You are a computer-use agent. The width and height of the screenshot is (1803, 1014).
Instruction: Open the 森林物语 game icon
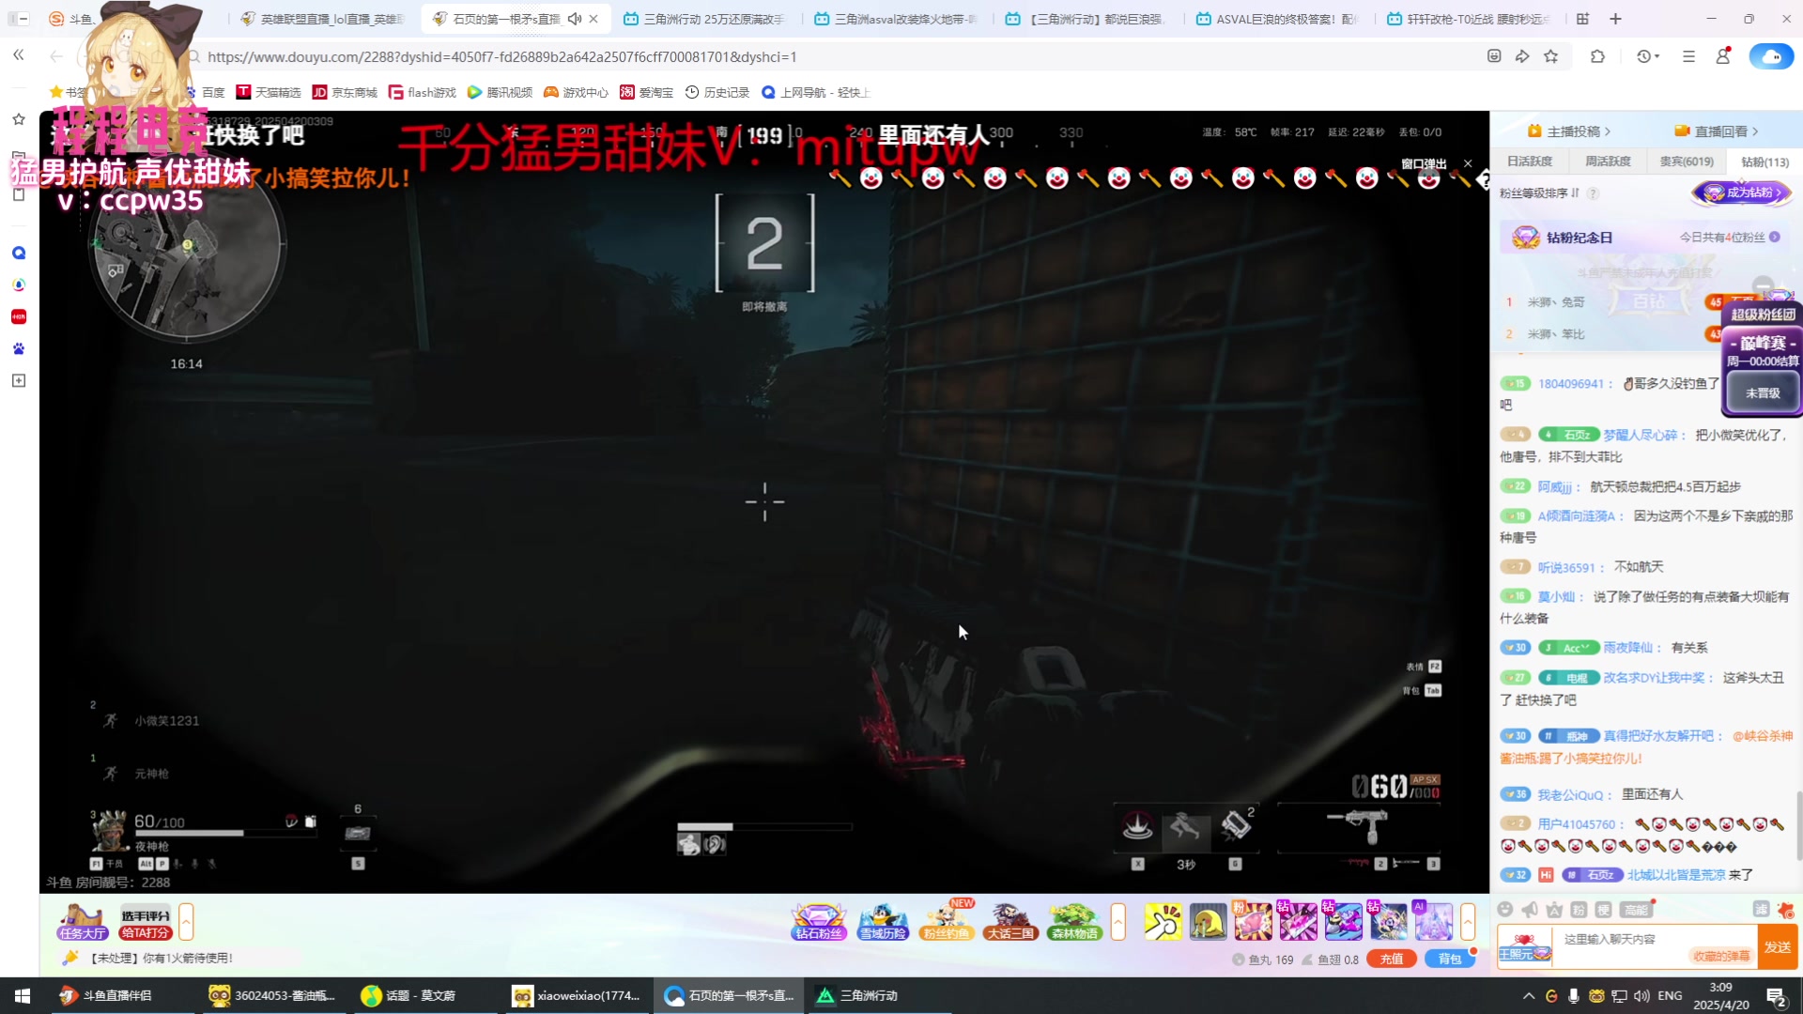pyautogui.click(x=1074, y=921)
